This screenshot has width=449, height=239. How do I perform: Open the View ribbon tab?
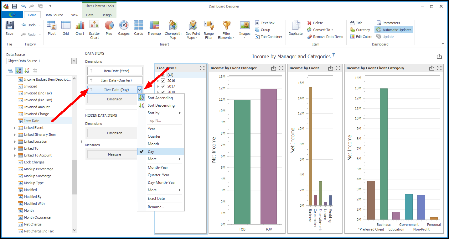[x=75, y=15]
